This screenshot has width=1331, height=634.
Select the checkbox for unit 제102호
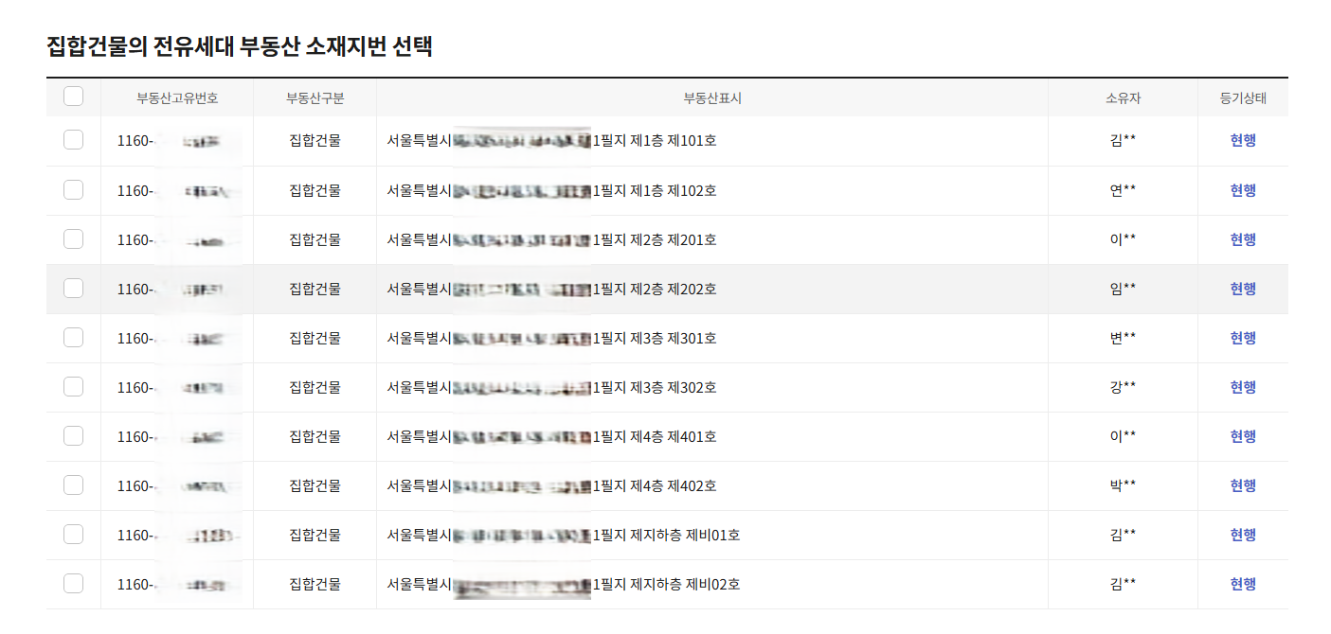73,190
